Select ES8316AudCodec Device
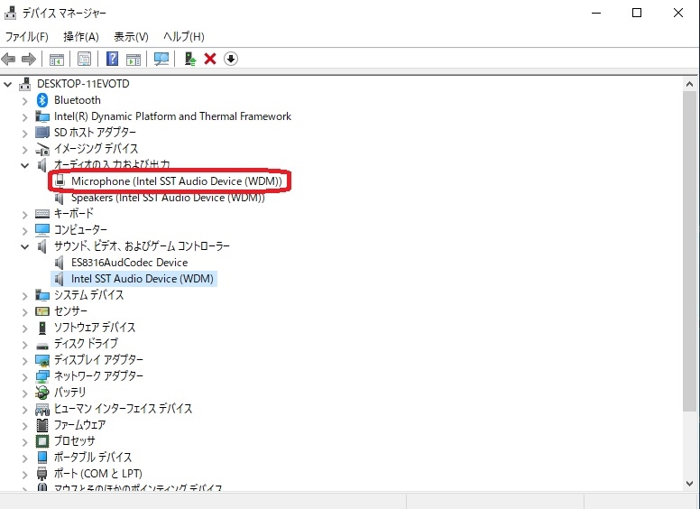The height and width of the screenshot is (509, 700). click(x=130, y=263)
